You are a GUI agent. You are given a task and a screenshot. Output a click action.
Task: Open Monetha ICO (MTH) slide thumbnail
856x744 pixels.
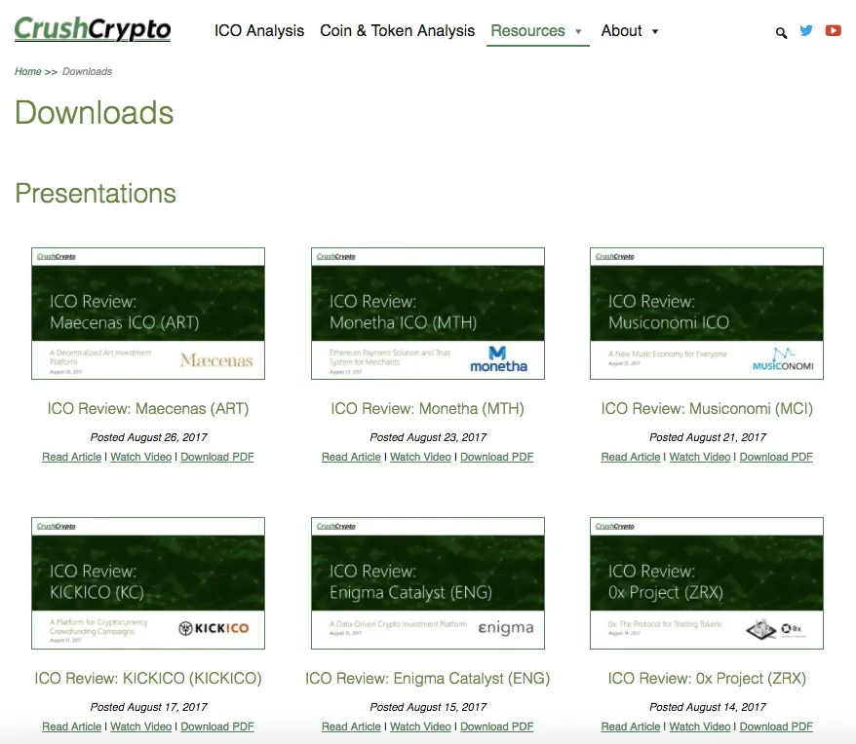427,314
